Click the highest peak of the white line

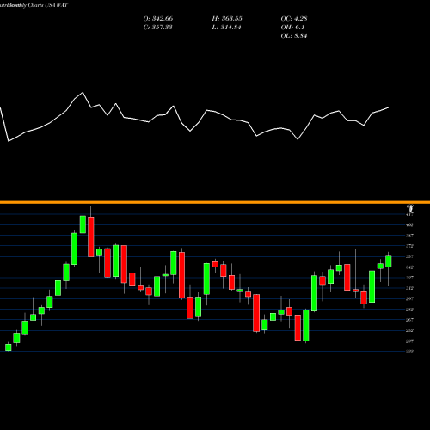(83, 93)
